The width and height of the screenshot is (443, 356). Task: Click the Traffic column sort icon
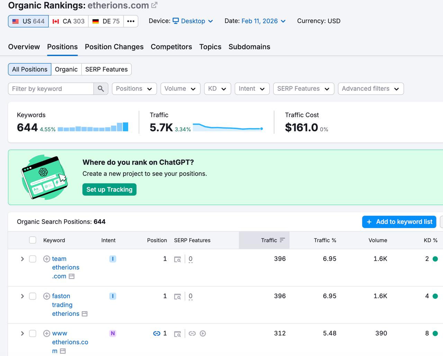[x=282, y=240]
